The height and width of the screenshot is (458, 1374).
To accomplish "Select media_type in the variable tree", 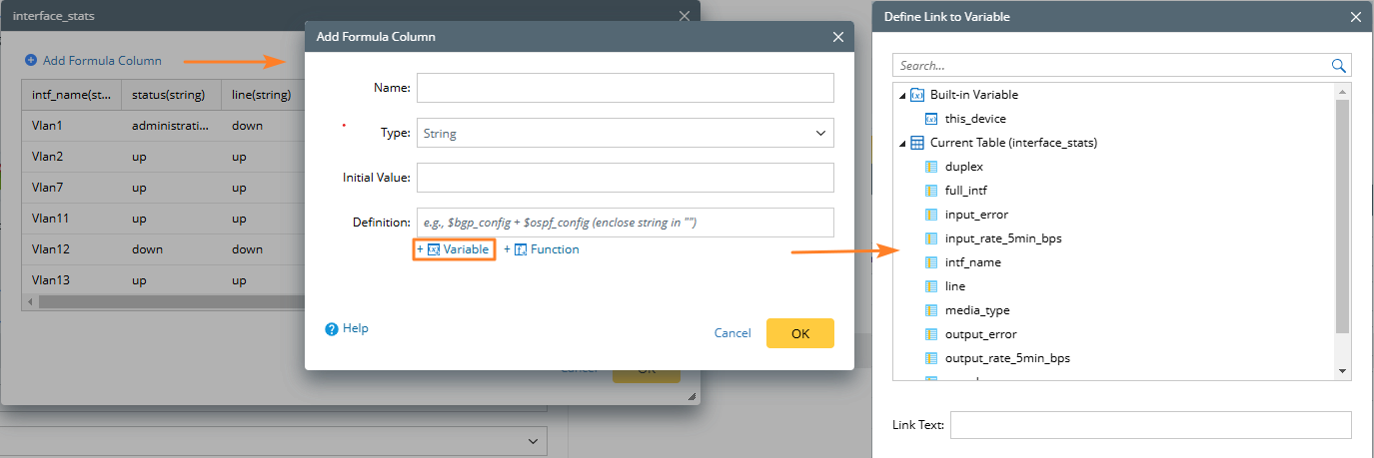I will (x=977, y=310).
